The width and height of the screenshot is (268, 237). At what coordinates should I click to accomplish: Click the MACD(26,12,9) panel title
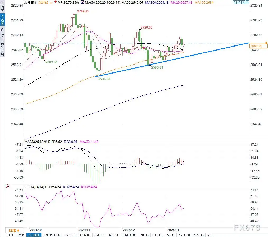[x=36, y=142]
